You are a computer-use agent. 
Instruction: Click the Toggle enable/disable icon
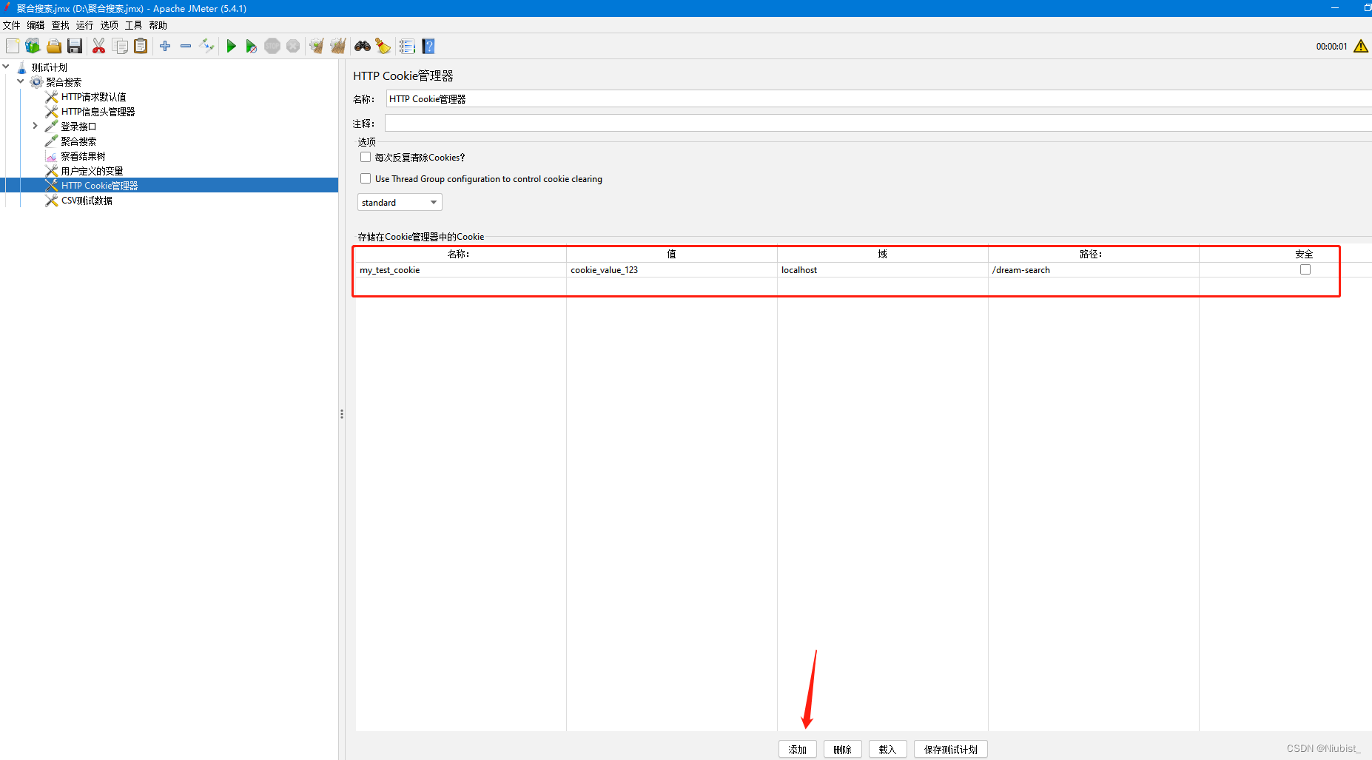click(x=206, y=46)
